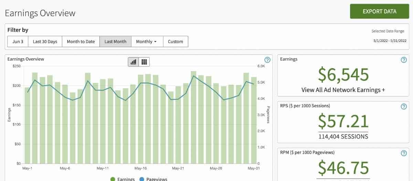Select the Last Month filter
Image resolution: width=413 pixels, height=181 pixels.
[115, 42]
